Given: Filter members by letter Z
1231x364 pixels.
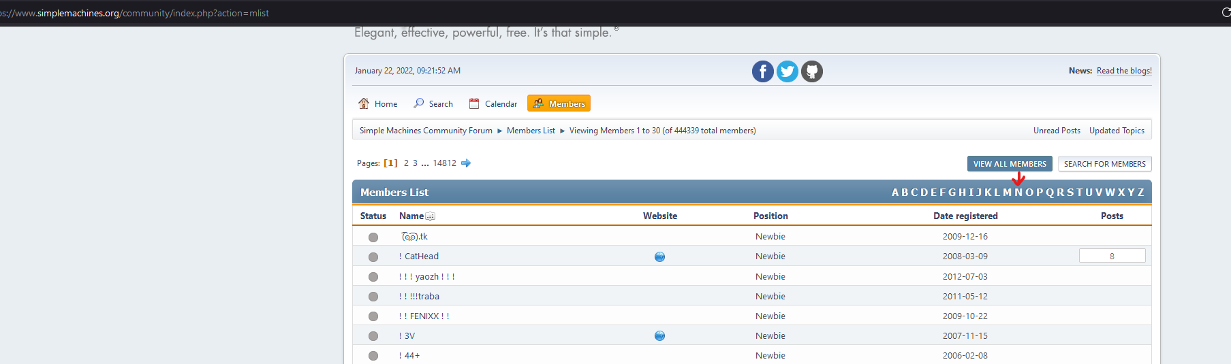Looking at the screenshot, I should (1141, 193).
